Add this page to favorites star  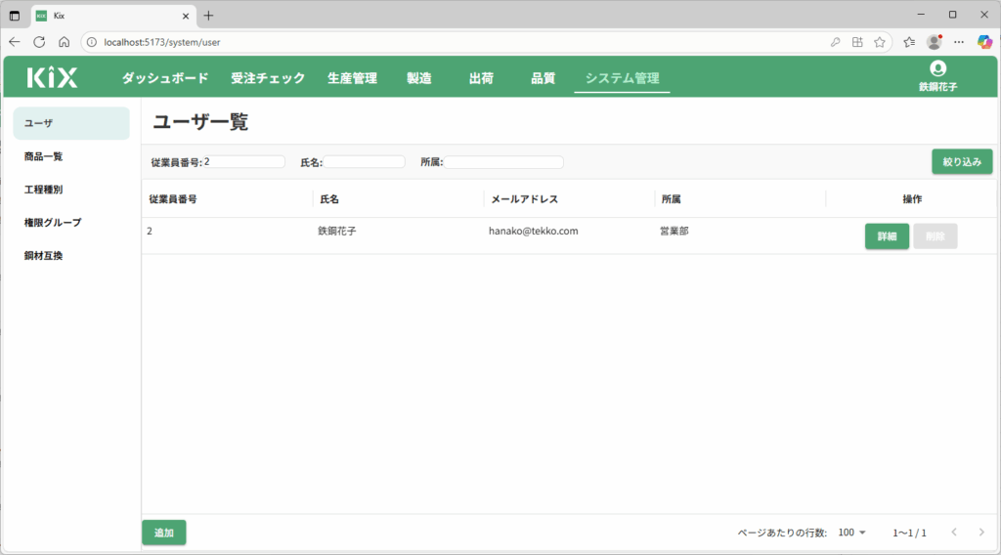pyautogui.click(x=880, y=42)
